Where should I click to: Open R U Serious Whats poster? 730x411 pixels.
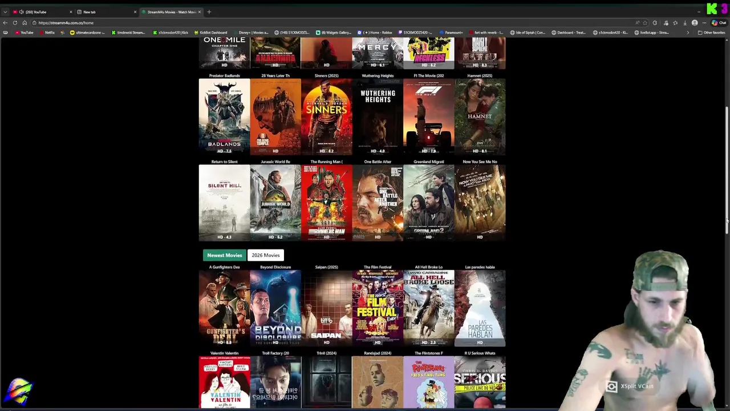click(480, 382)
